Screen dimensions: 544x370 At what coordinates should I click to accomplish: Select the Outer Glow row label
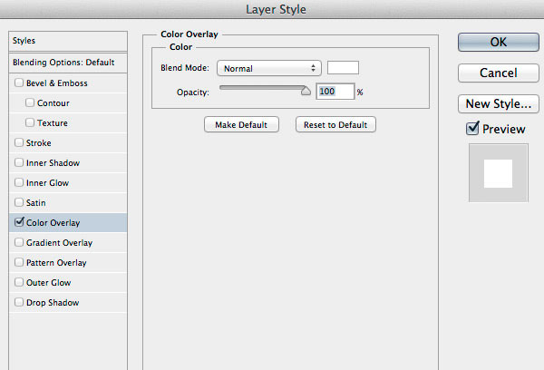[x=49, y=283]
